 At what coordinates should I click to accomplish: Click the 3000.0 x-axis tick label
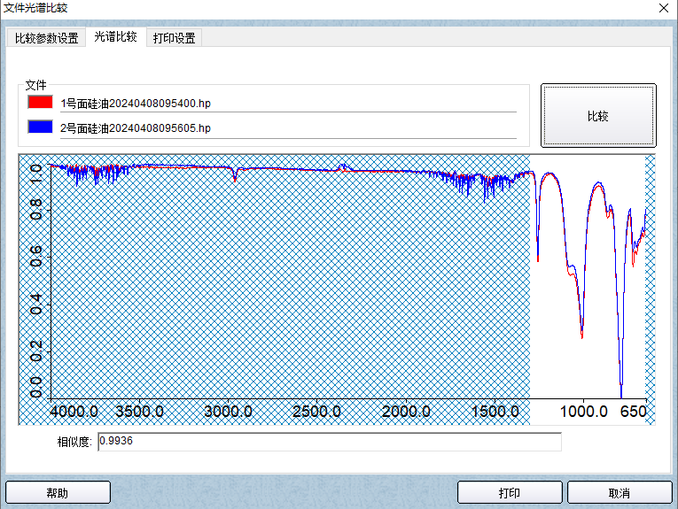coord(228,412)
